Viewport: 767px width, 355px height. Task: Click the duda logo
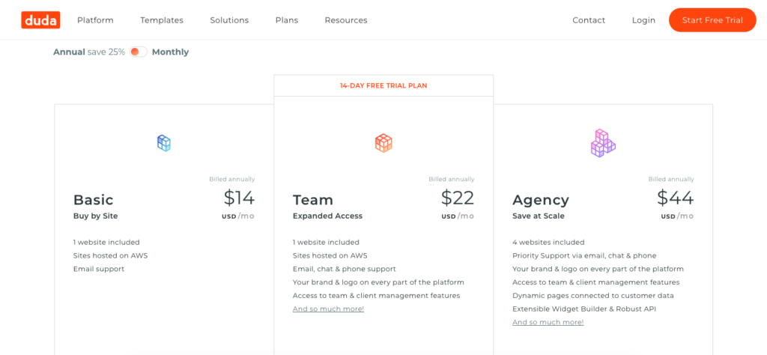(x=40, y=20)
